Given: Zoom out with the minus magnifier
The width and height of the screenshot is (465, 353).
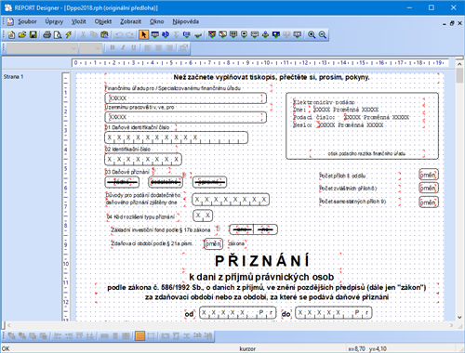Looking at the screenshot, I should click(x=323, y=34).
